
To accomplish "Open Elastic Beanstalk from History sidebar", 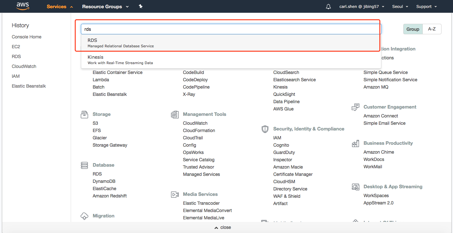I will [x=29, y=86].
